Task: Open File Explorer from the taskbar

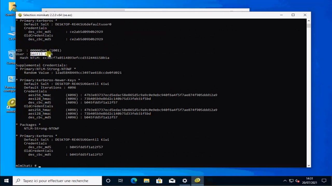Action: 146,181
